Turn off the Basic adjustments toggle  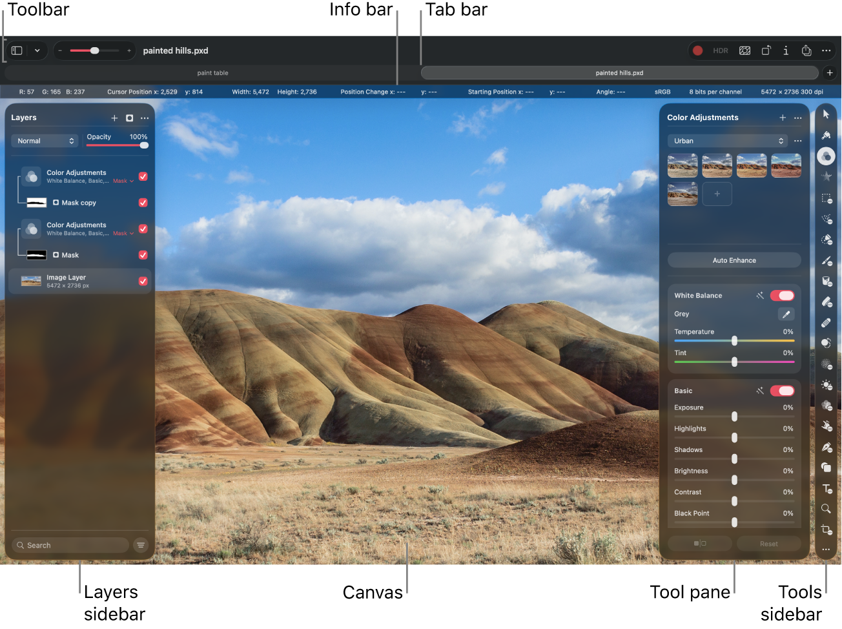782,391
